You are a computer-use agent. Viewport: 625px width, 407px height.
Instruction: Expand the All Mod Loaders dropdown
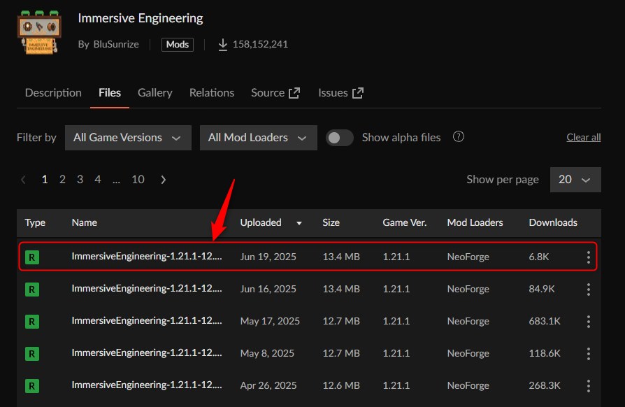[x=258, y=138]
